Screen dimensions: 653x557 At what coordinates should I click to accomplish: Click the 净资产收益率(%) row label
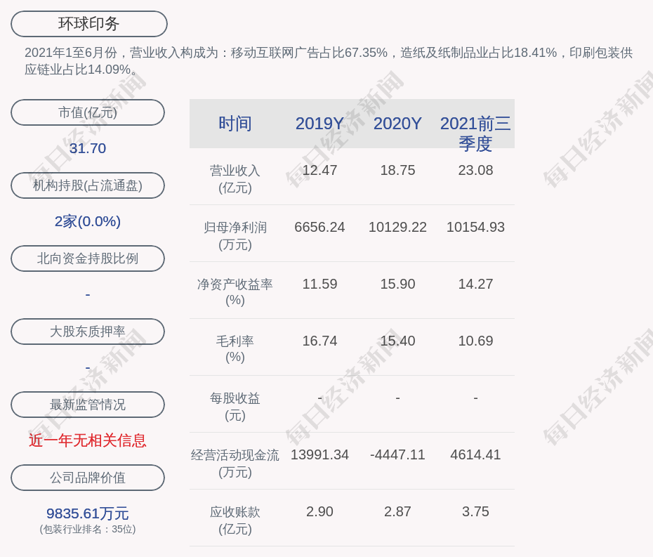(235, 292)
